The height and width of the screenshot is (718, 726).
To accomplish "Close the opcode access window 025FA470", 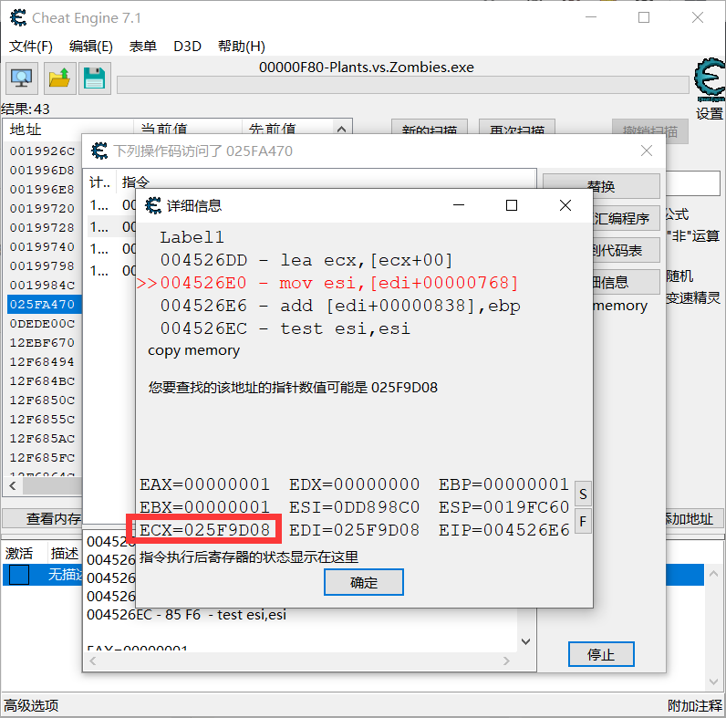I will [647, 151].
